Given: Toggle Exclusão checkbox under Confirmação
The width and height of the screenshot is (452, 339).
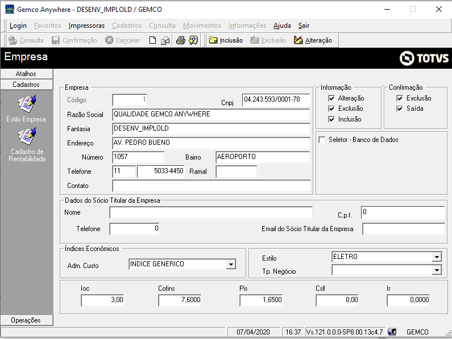Looking at the screenshot, I should [x=400, y=98].
